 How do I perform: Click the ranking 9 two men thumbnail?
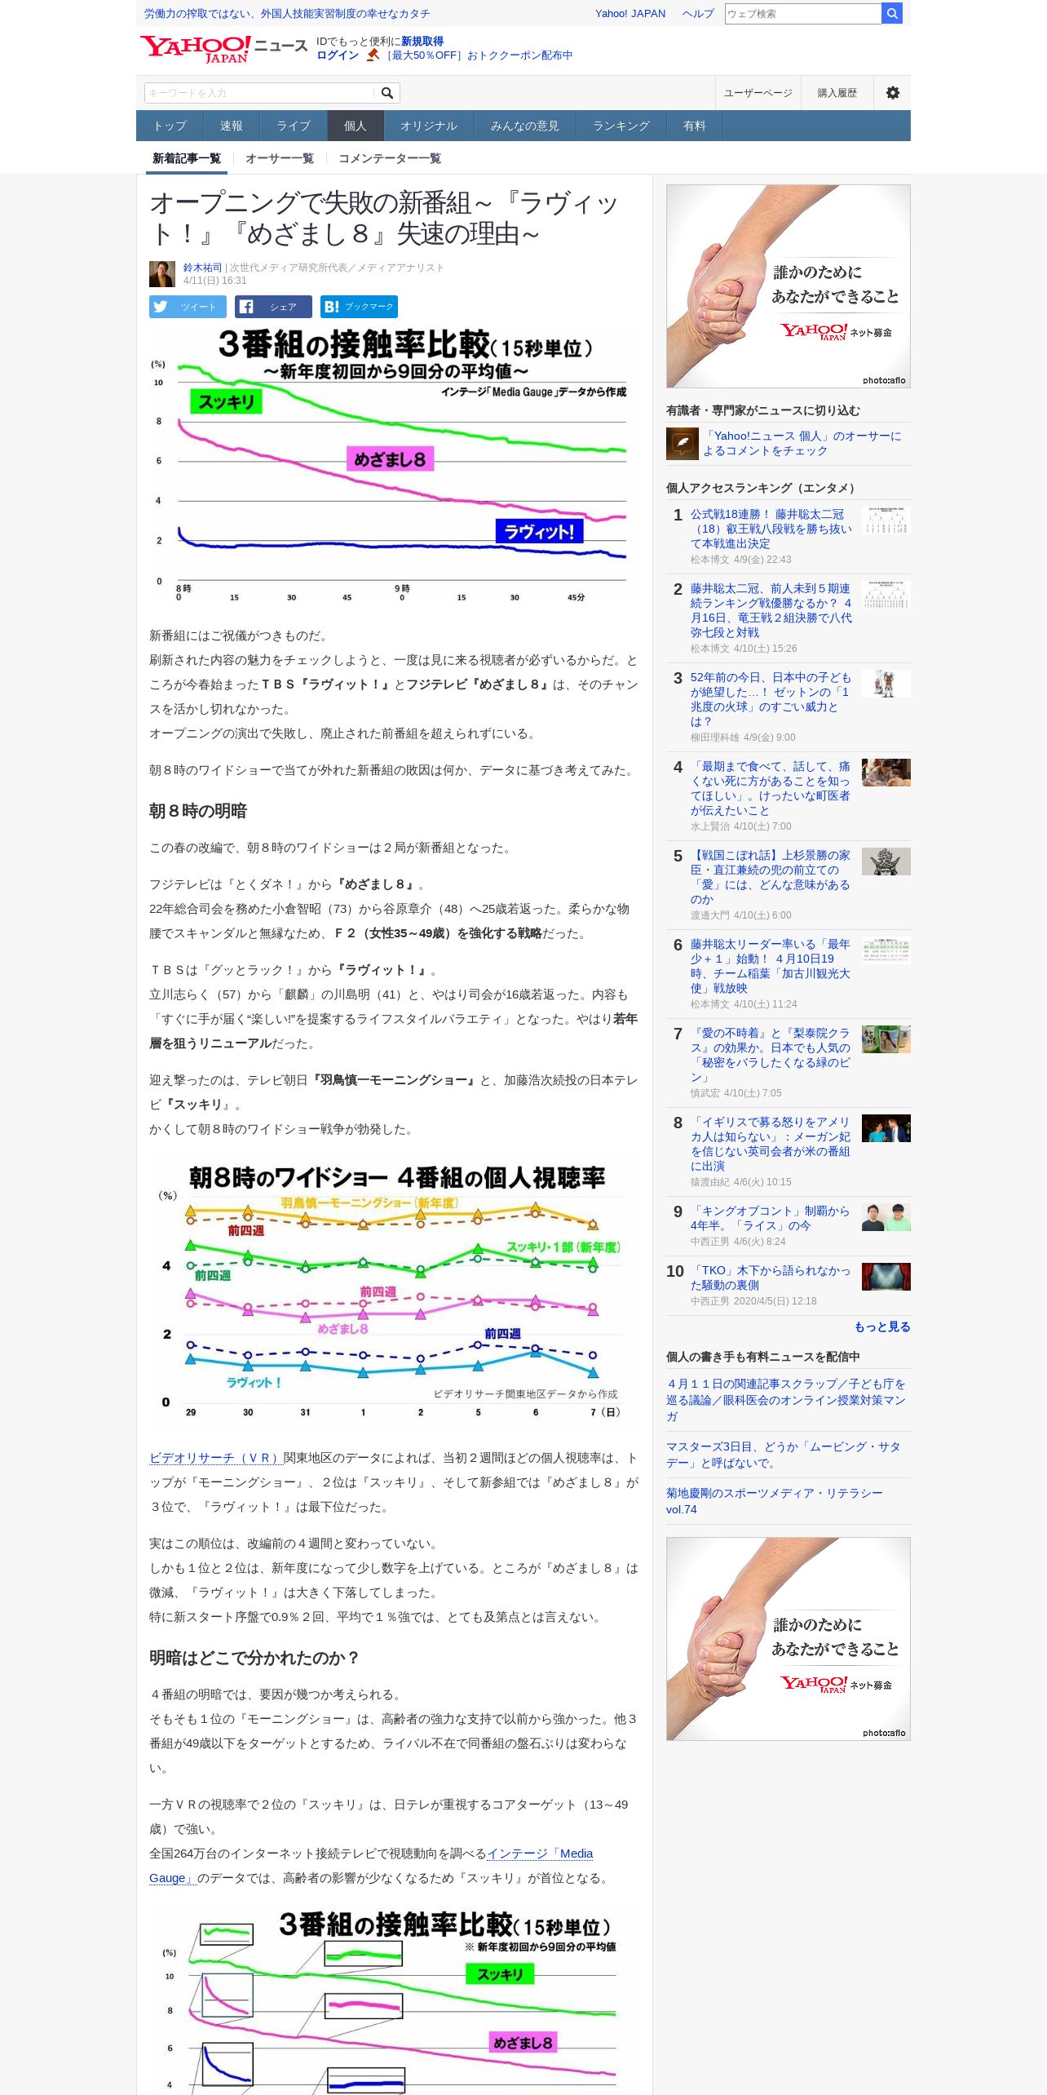coord(886,1217)
